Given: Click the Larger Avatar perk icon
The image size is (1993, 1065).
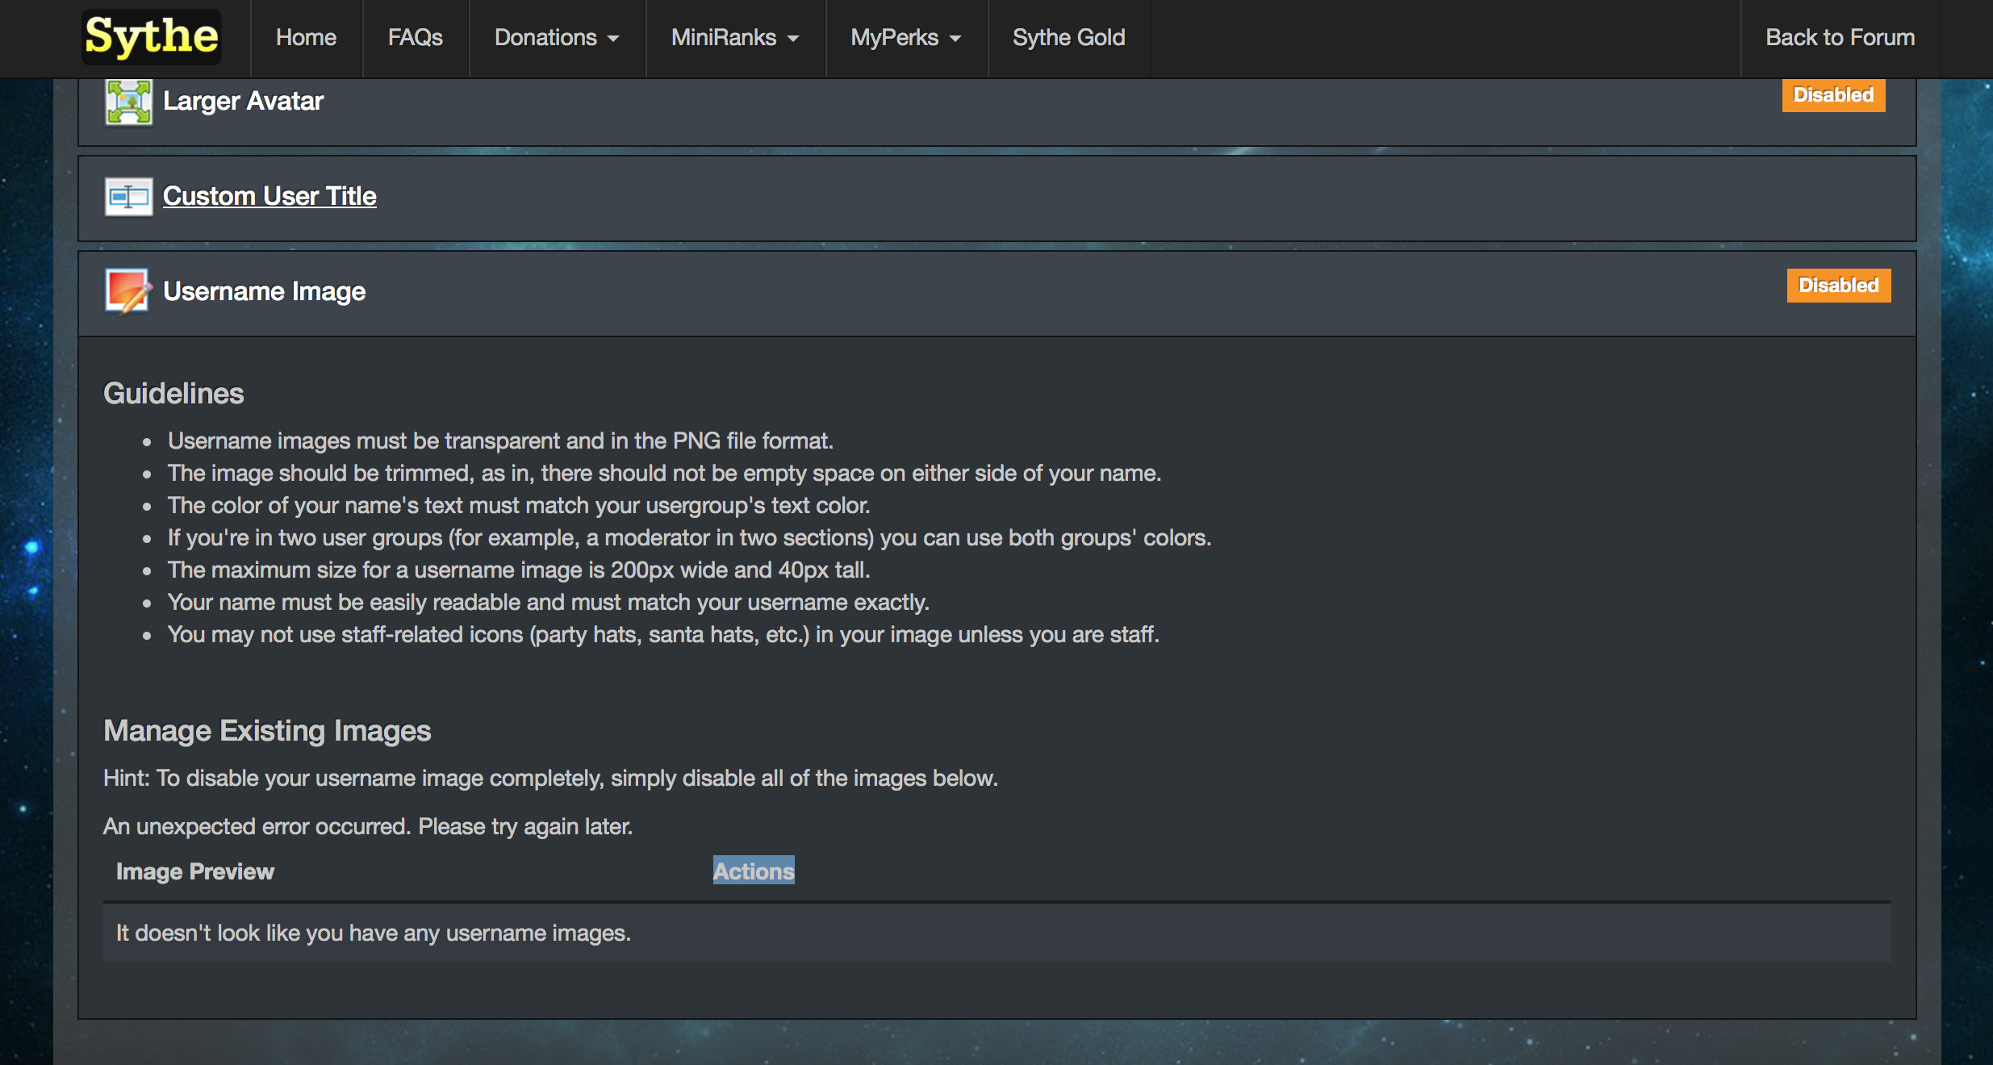Looking at the screenshot, I should [128, 102].
